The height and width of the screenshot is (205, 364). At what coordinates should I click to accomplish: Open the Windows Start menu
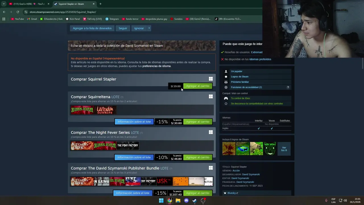click(x=161, y=200)
